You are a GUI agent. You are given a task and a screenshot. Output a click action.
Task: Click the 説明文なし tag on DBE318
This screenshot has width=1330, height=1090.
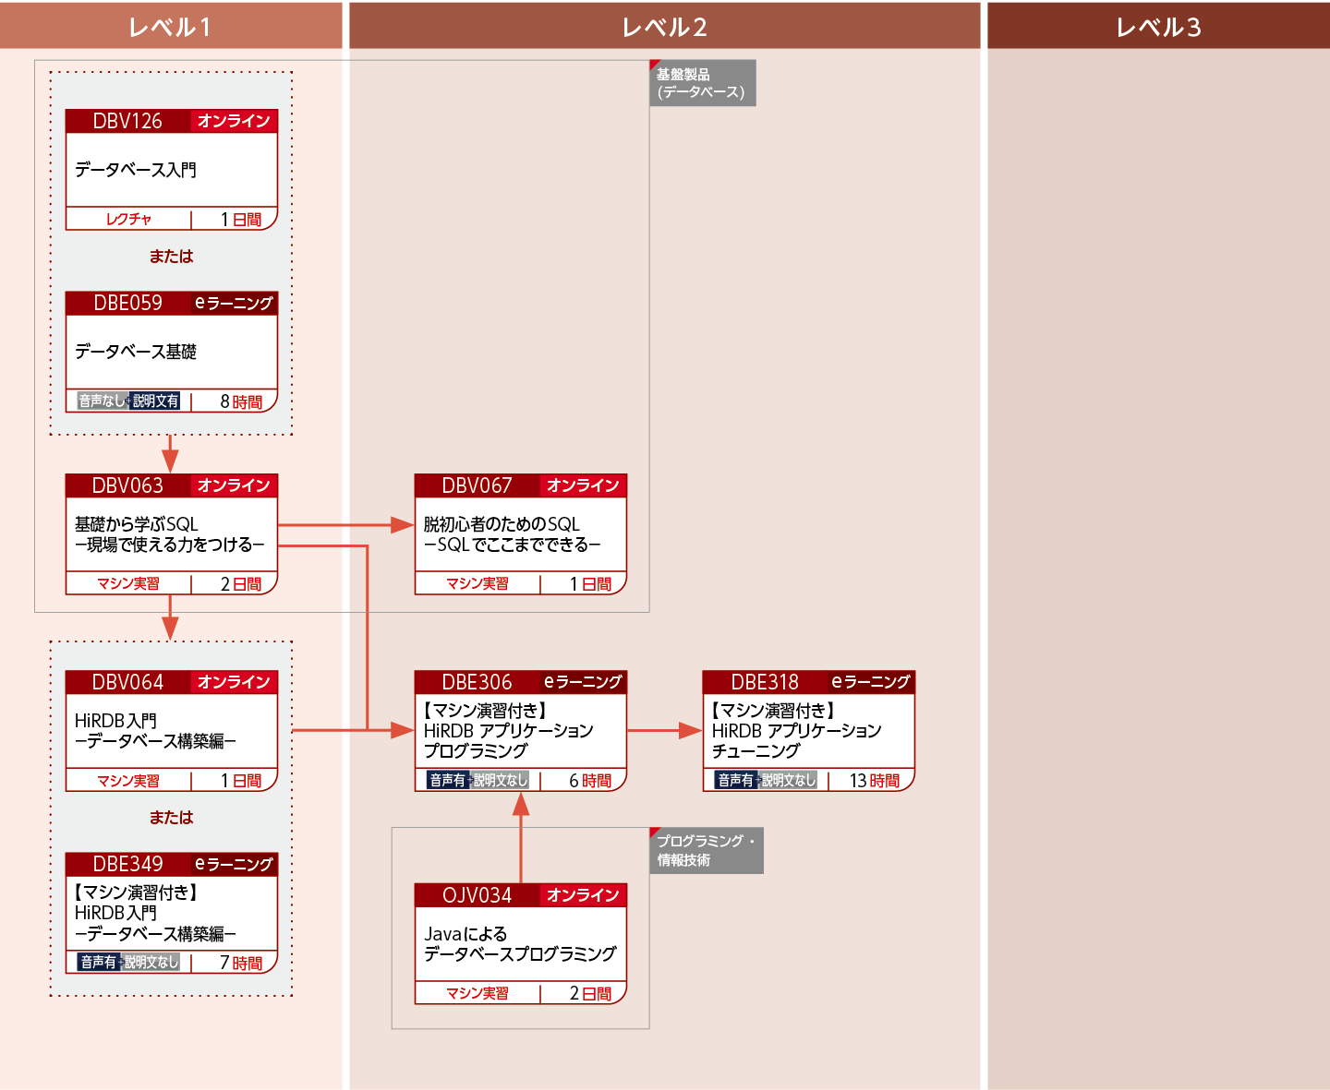[x=789, y=781]
